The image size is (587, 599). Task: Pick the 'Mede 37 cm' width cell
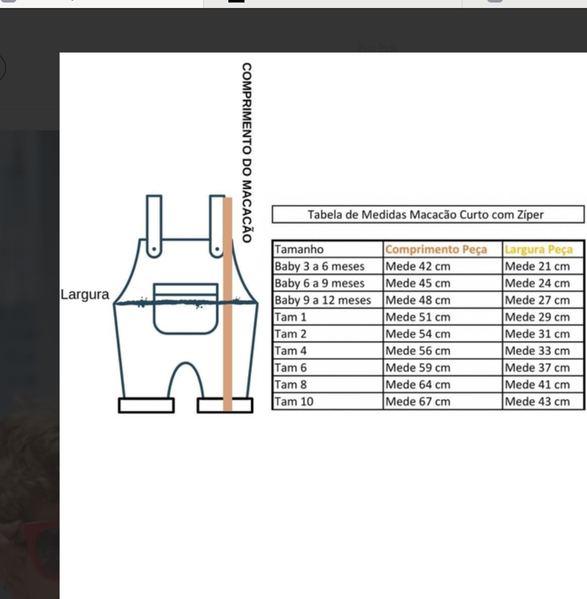[543, 367]
